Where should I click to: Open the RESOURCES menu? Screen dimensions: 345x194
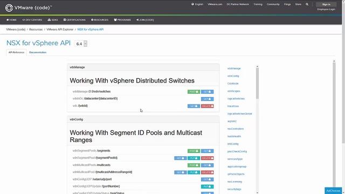tap(100, 20)
